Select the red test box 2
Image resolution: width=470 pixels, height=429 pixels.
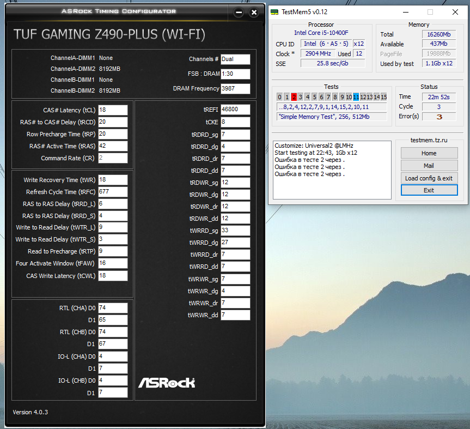pos(294,97)
